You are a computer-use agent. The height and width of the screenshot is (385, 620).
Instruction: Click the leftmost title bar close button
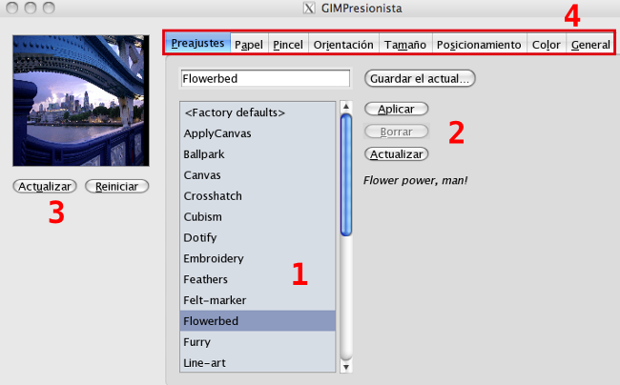pyautogui.click(x=12, y=8)
